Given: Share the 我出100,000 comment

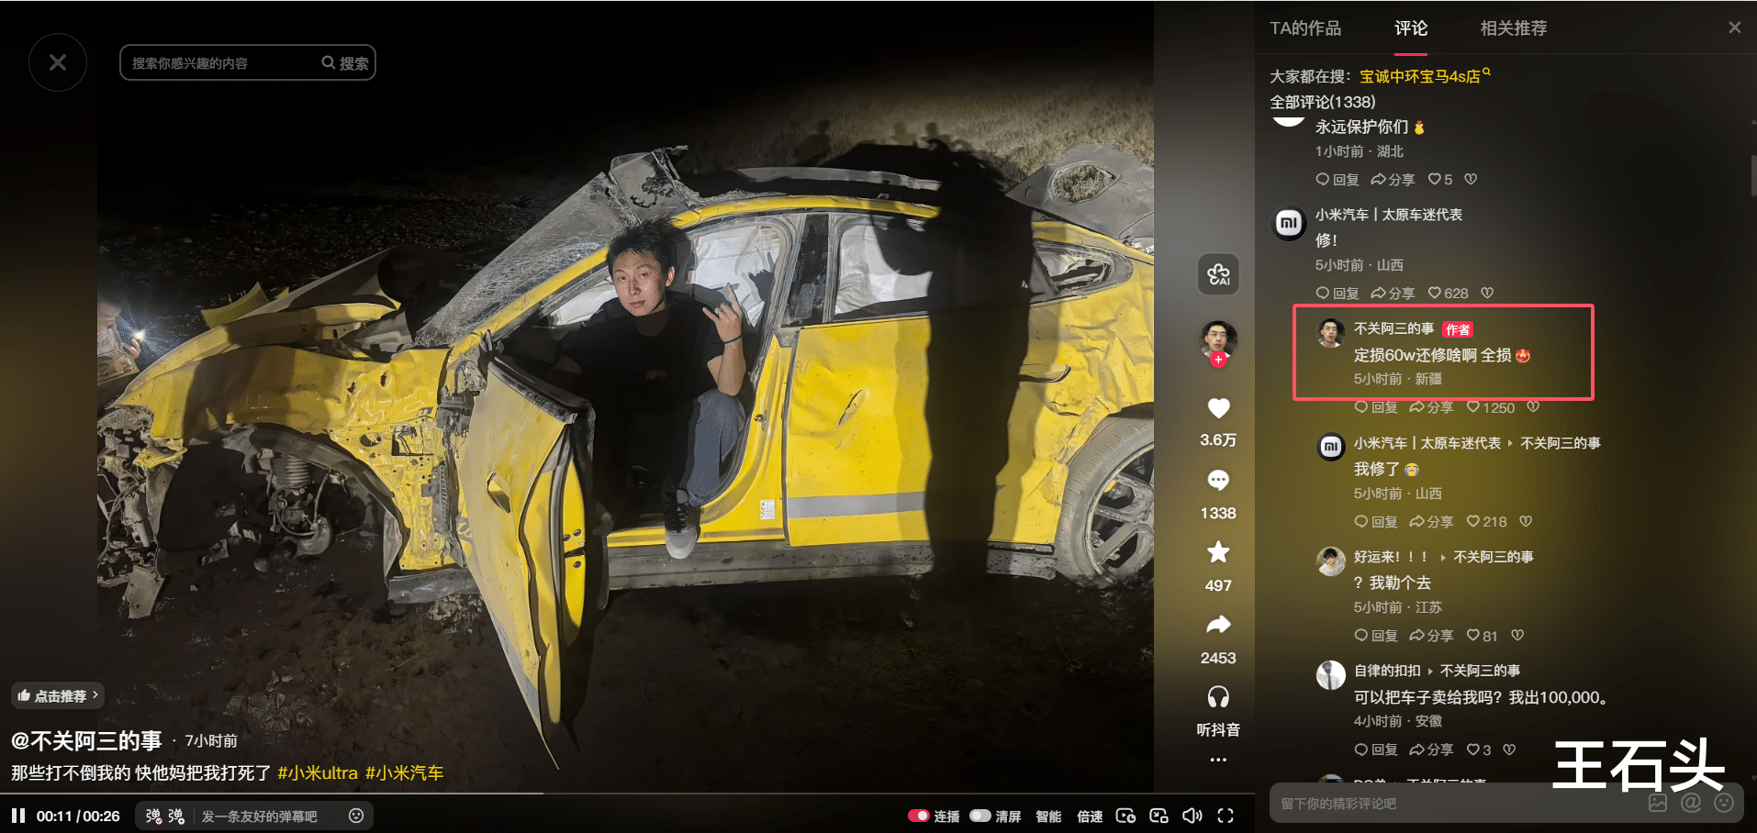Looking at the screenshot, I should (x=1431, y=750).
